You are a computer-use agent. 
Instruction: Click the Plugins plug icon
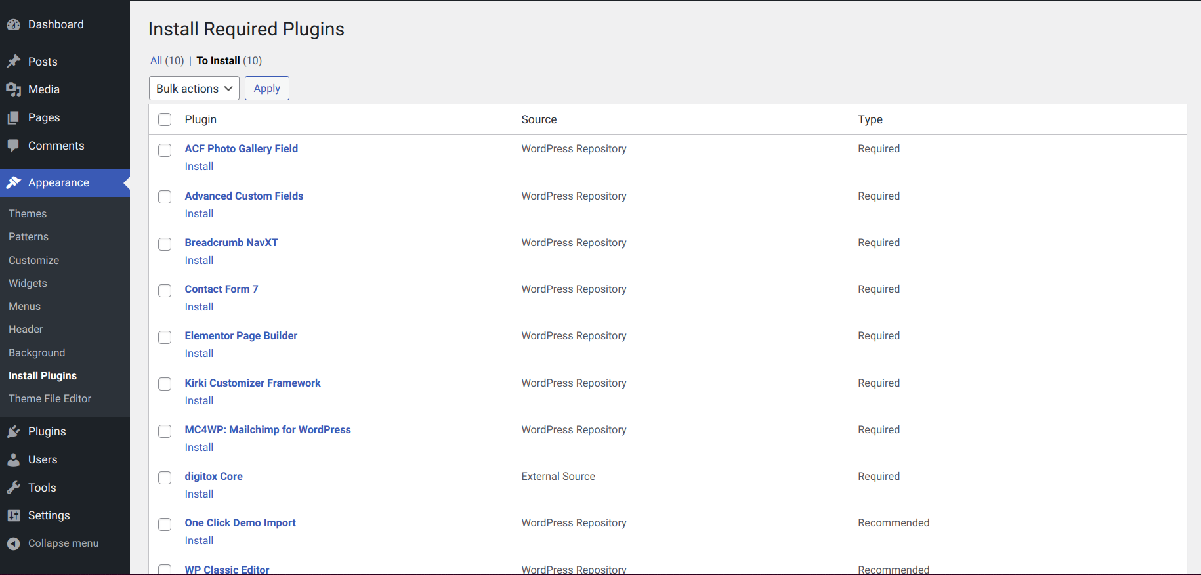14,431
